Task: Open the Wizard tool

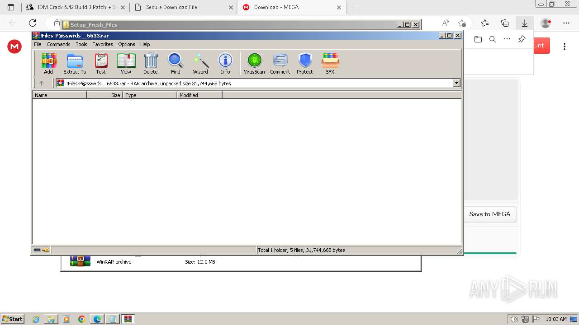Action: (200, 63)
